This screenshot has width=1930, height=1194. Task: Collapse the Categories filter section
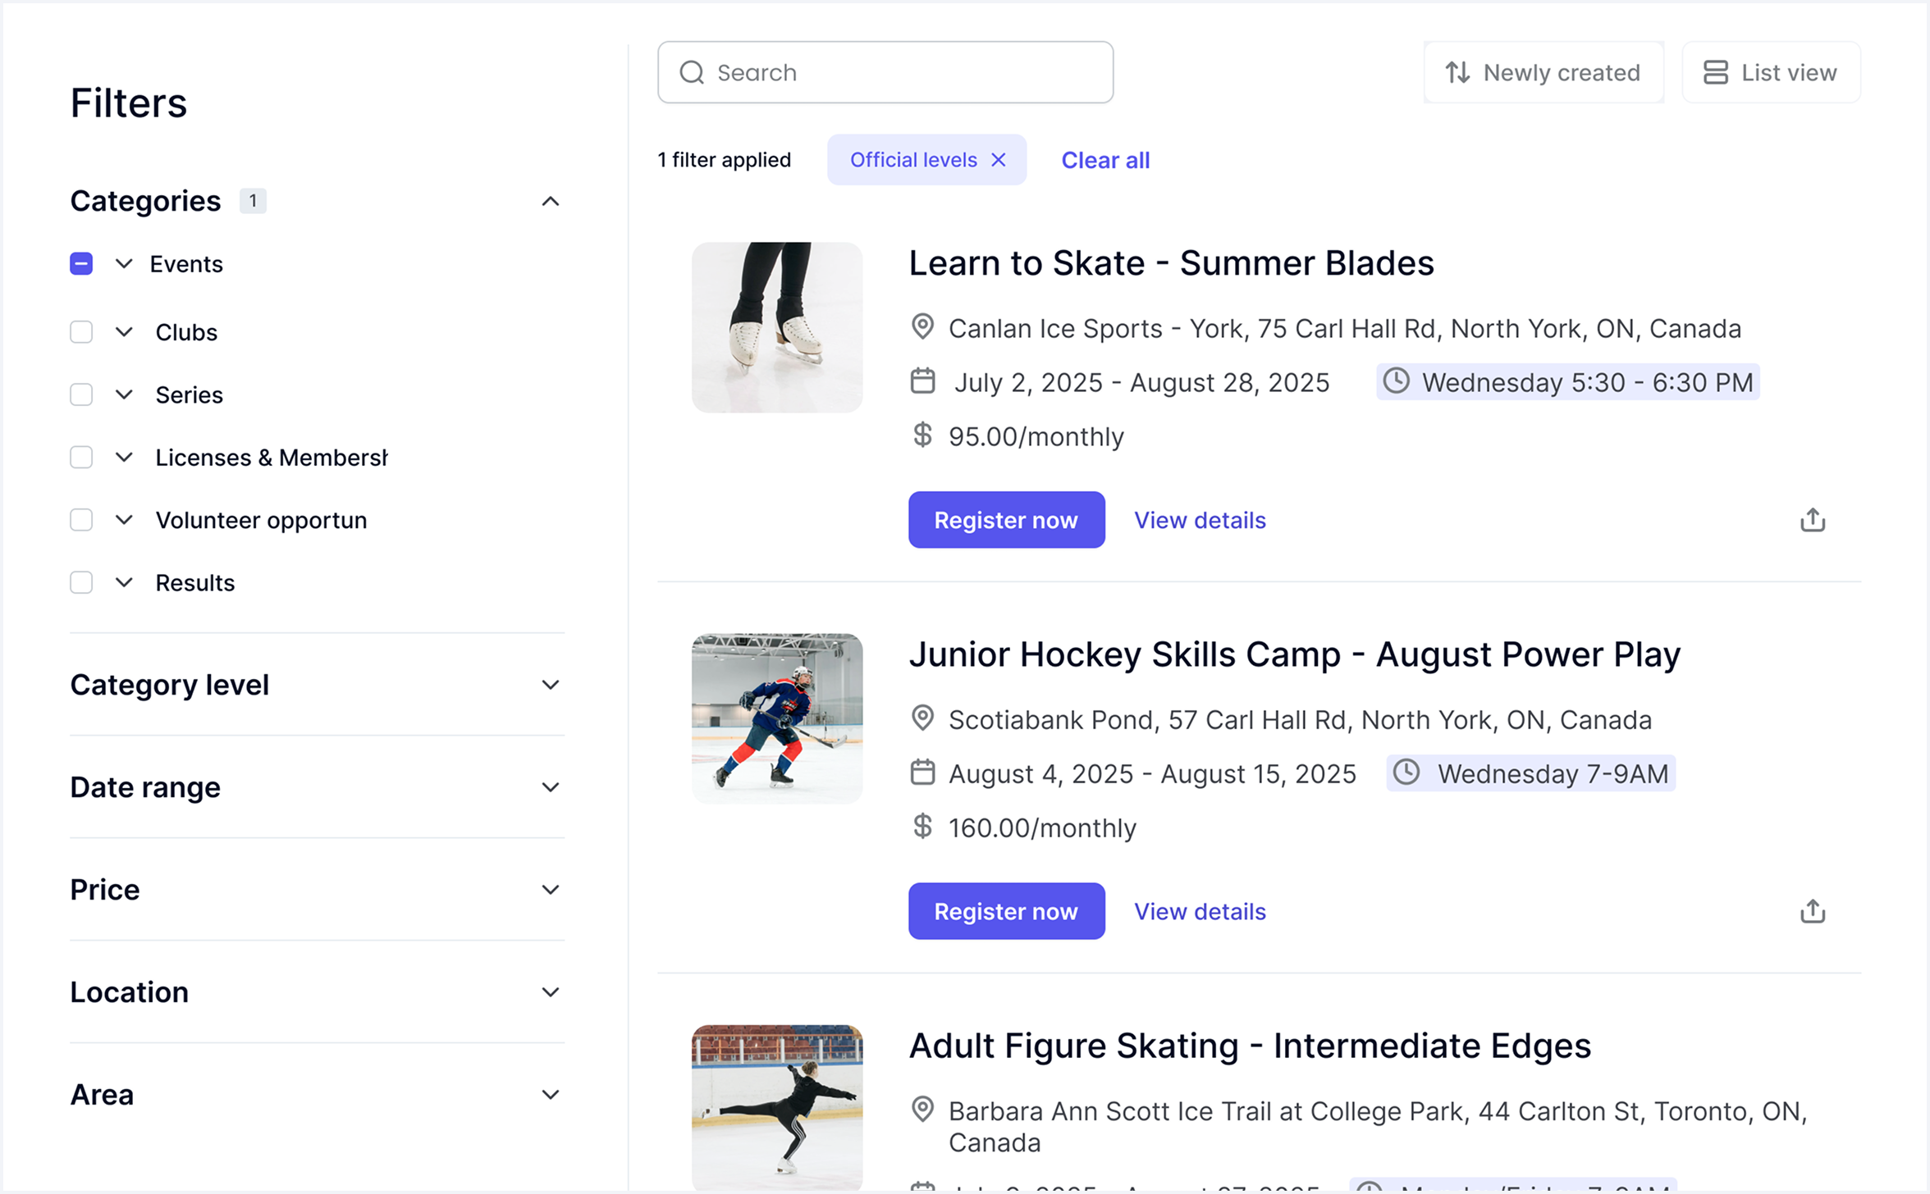pyautogui.click(x=551, y=201)
